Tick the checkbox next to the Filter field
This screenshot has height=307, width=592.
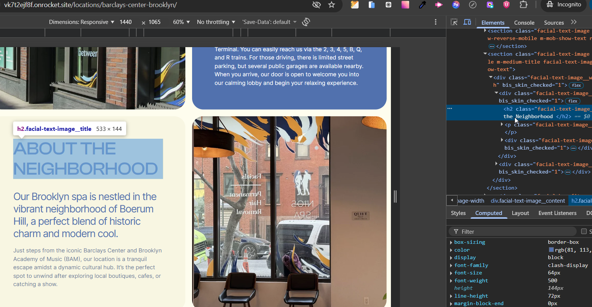(583, 231)
